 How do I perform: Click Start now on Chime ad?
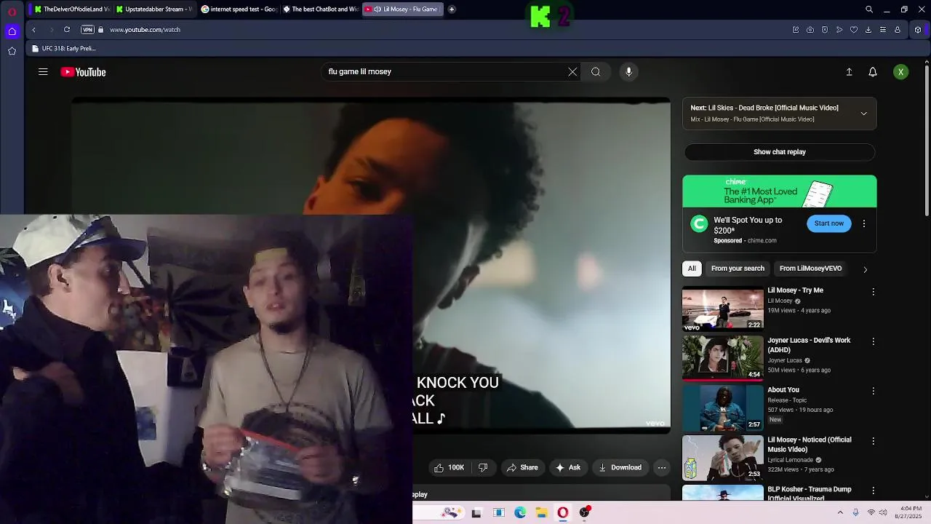click(829, 223)
